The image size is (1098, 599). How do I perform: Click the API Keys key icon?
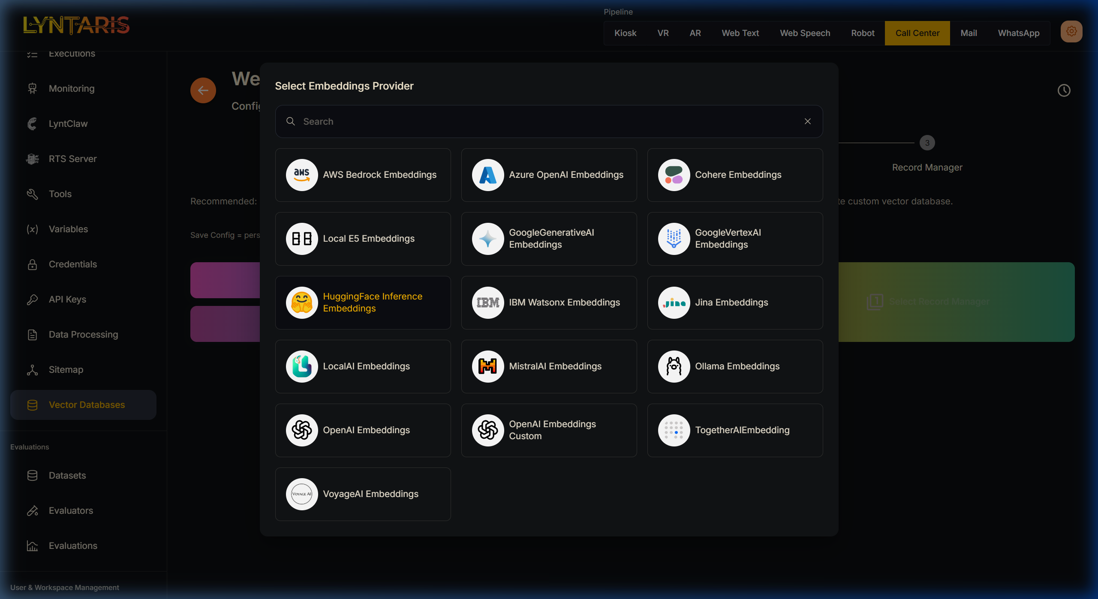pos(33,299)
